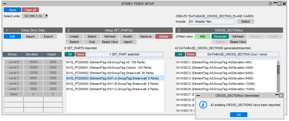Click the blue Save button
The image size is (289, 121).
[12, 10]
